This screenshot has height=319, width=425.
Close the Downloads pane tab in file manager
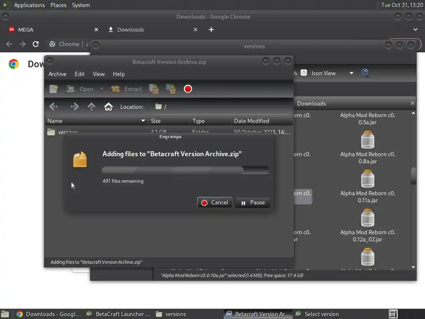tap(412, 103)
